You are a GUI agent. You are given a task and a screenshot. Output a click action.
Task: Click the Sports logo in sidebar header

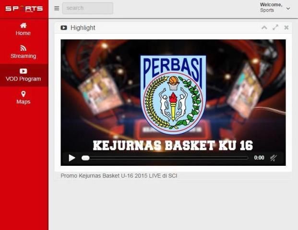[x=24, y=9]
